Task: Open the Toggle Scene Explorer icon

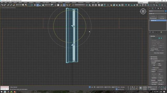Action: (x=93, y=5)
